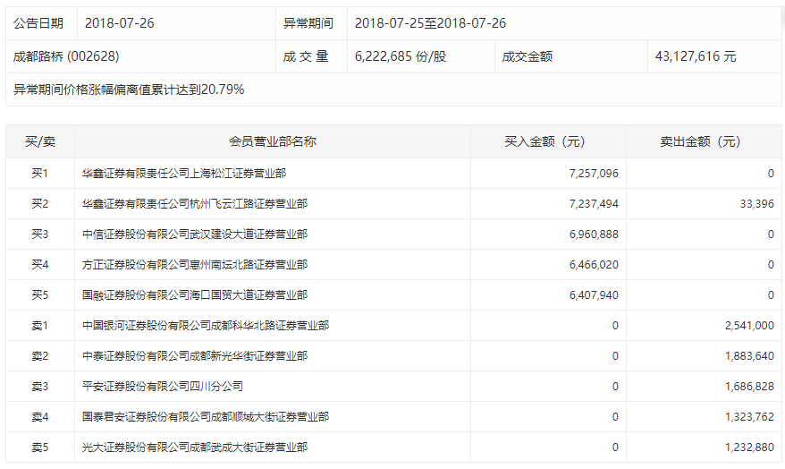Click the 20.79% price deviation notice text
Viewport: 785px width, 469px height.
[x=129, y=90]
